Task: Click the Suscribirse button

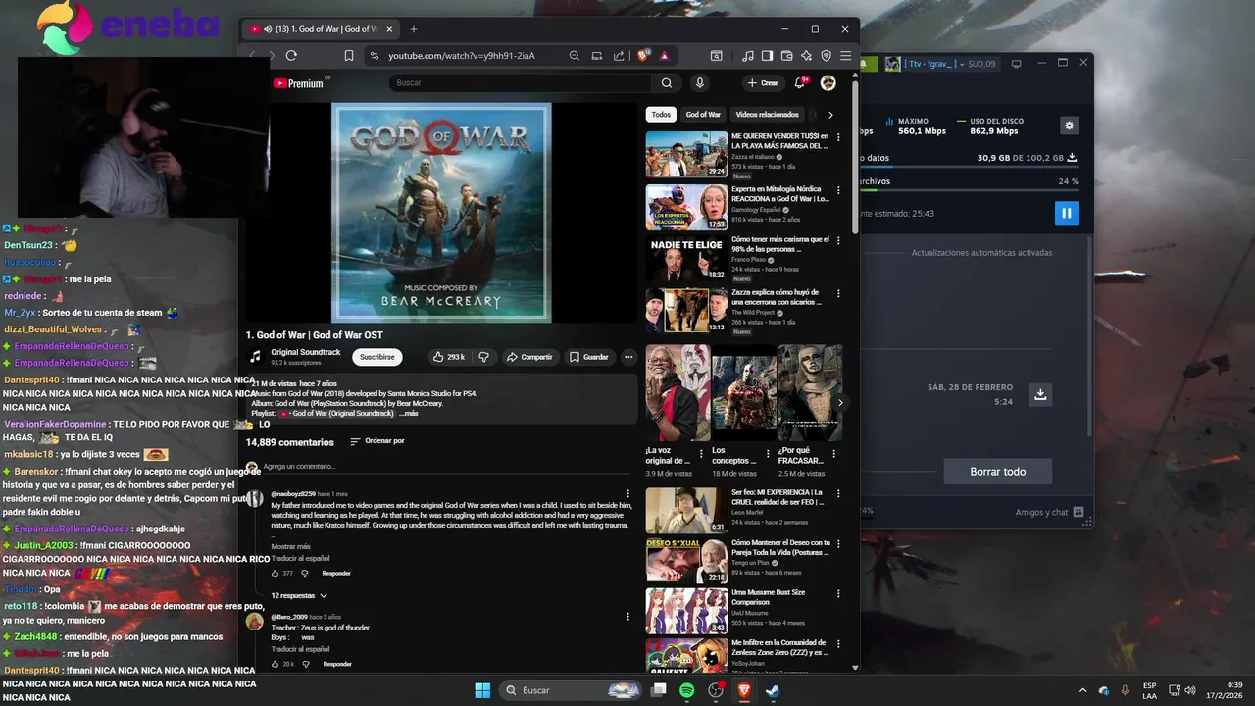Action: coord(377,357)
